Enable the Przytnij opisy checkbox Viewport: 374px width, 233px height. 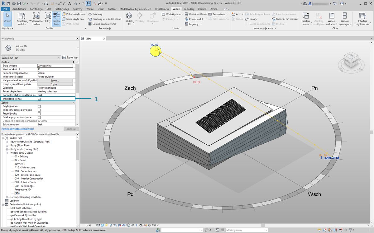[x=39, y=114]
